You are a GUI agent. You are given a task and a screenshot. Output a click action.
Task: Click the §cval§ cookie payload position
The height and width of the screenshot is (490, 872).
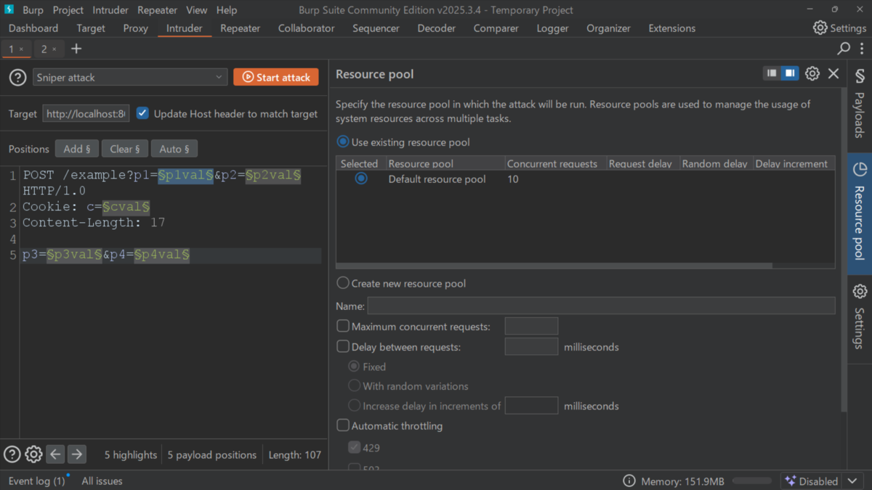click(126, 207)
